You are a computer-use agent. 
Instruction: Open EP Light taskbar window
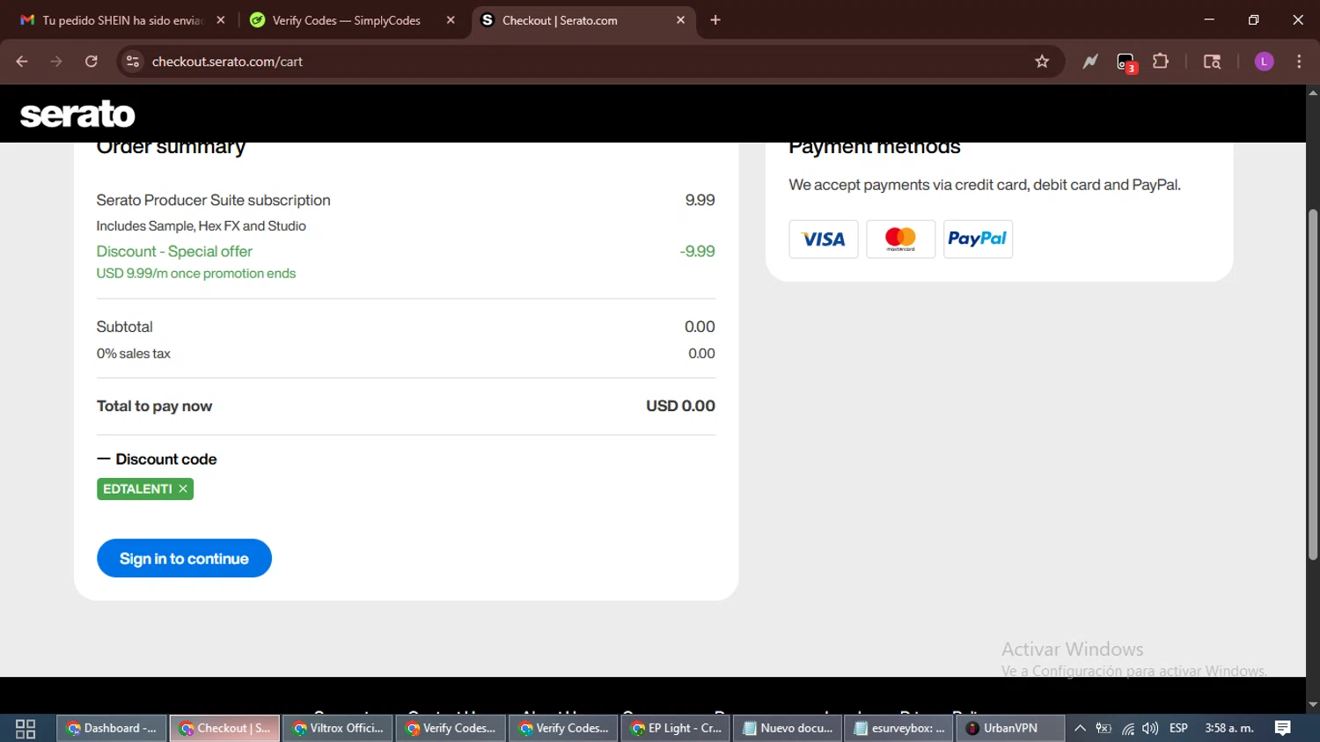click(676, 729)
